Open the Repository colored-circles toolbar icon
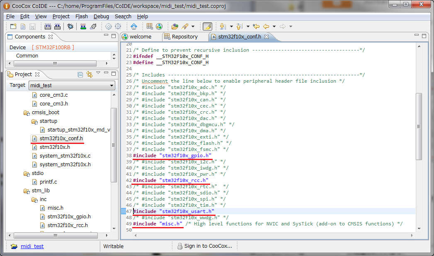434x256 pixels. (159, 26)
